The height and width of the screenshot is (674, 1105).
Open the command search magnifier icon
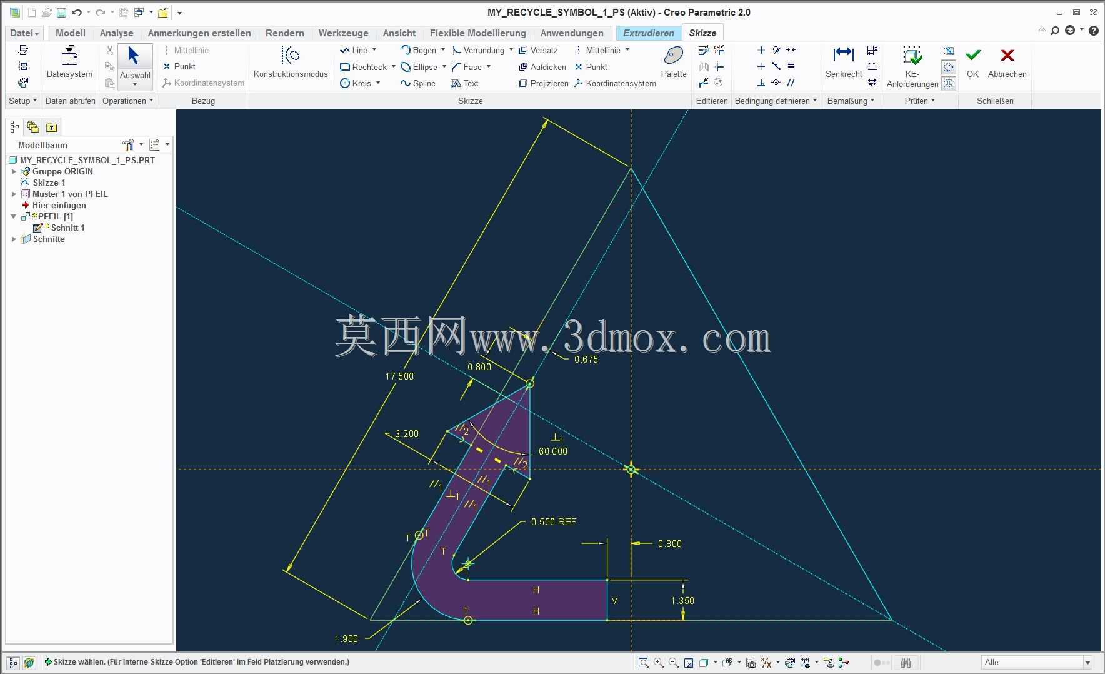pos(1055,31)
